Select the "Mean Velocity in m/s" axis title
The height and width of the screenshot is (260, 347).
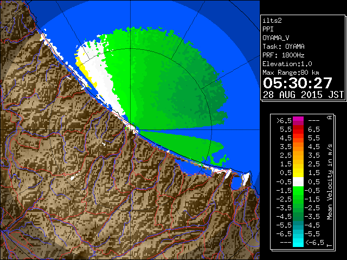(x=330, y=182)
